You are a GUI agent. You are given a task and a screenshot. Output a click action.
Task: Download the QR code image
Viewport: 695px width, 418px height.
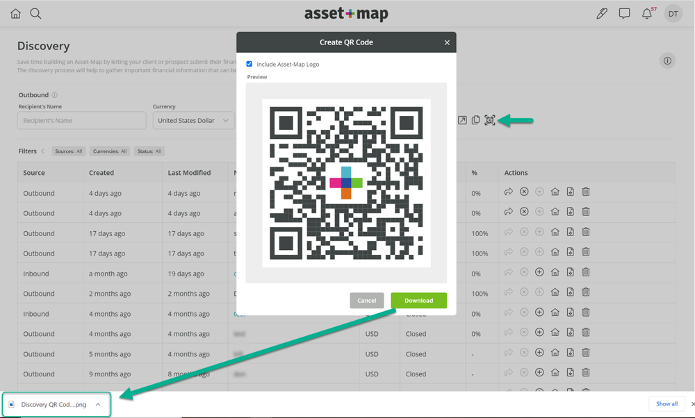point(418,300)
